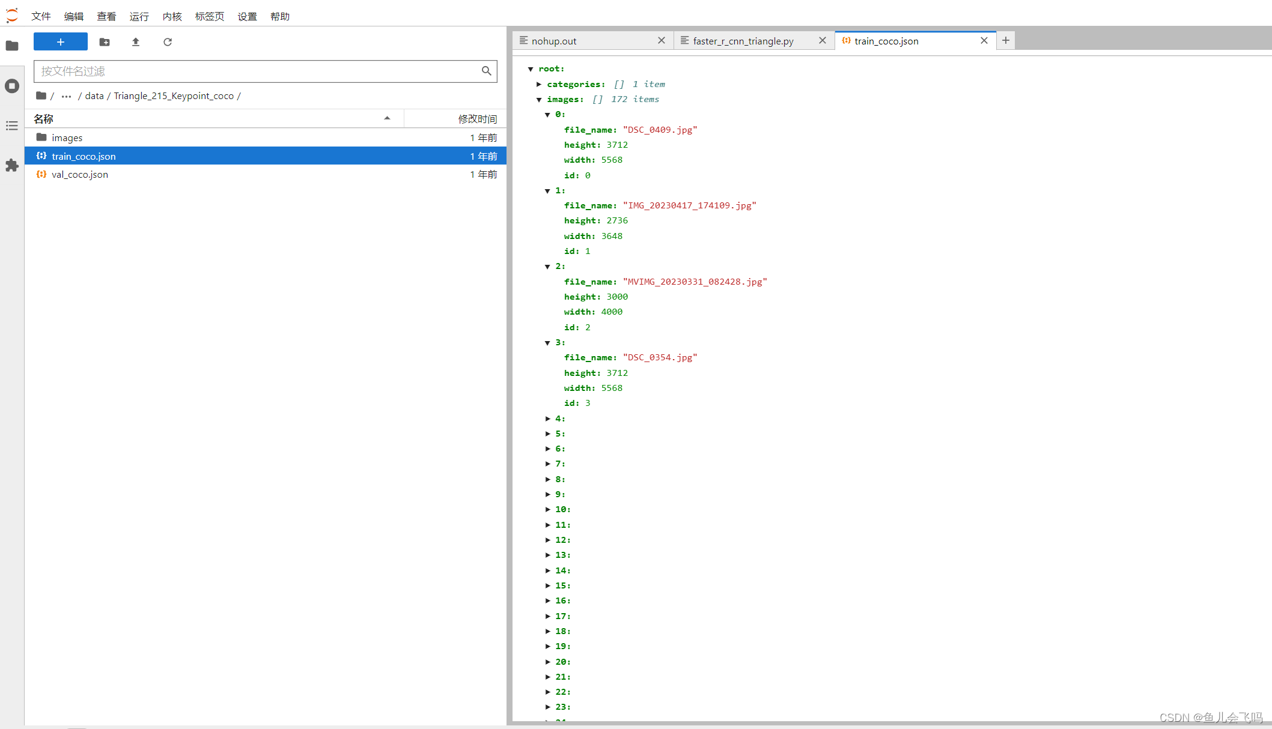The width and height of the screenshot is (1272, 729).
Task: Close the nohup.out tab
Action: tap(661, 40)
